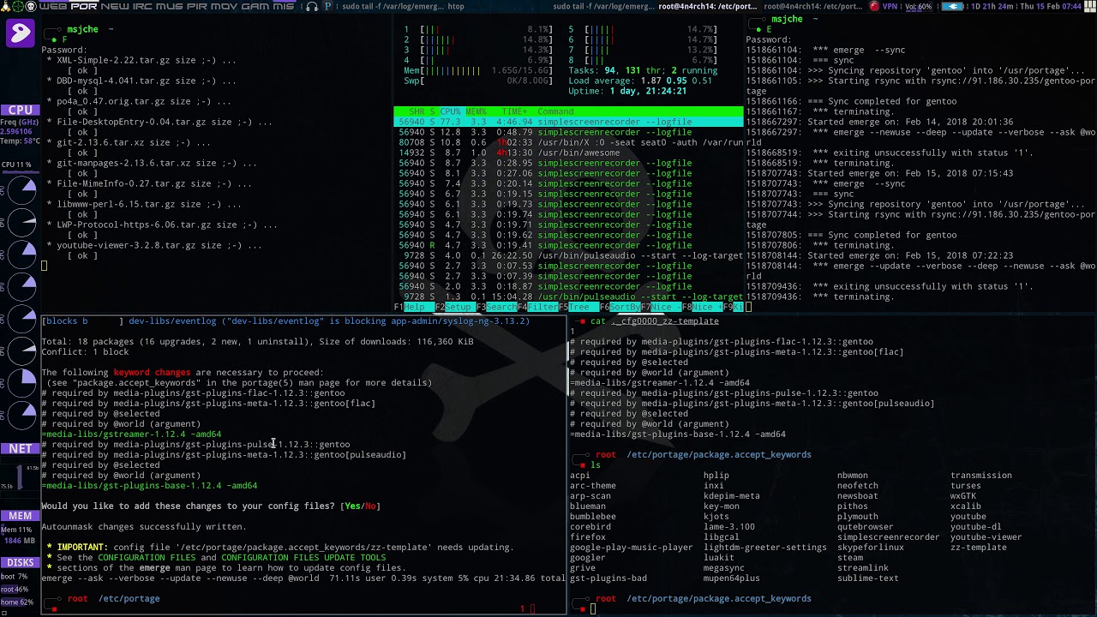Screen dimensions: 1097x617
Task: Switch to the IRC workspace tag
Action: point(142,6)
